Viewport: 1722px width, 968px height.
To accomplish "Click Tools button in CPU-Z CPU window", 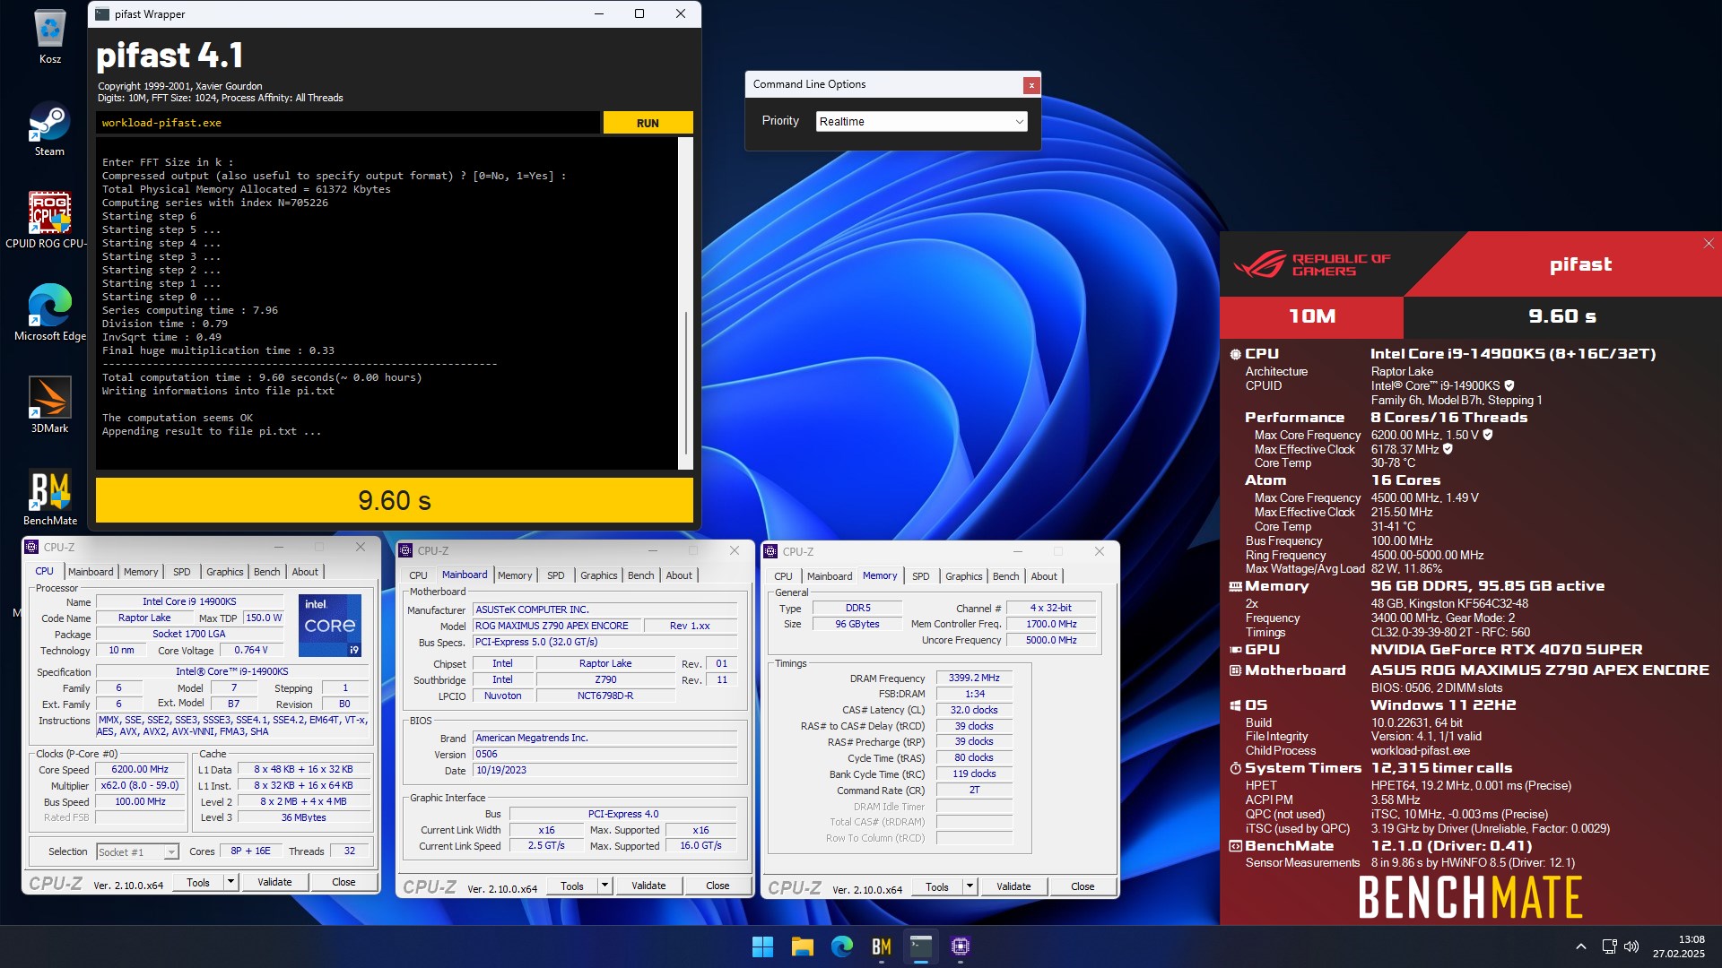I will point(198,883).
